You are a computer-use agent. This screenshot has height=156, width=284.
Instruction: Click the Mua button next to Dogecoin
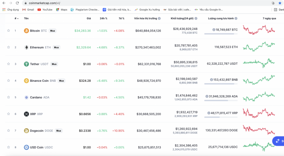[x=59, y=131]
